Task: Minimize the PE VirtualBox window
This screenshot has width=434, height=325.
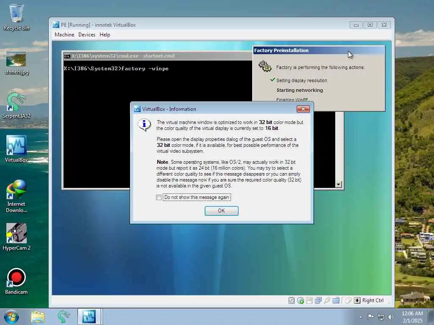Action: (x=356, y=25)
